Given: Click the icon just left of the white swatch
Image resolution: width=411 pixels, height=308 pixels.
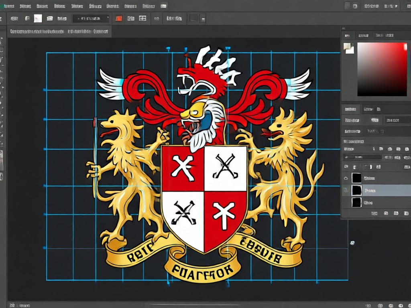Looking at the screenshot, I should [27, 18].
